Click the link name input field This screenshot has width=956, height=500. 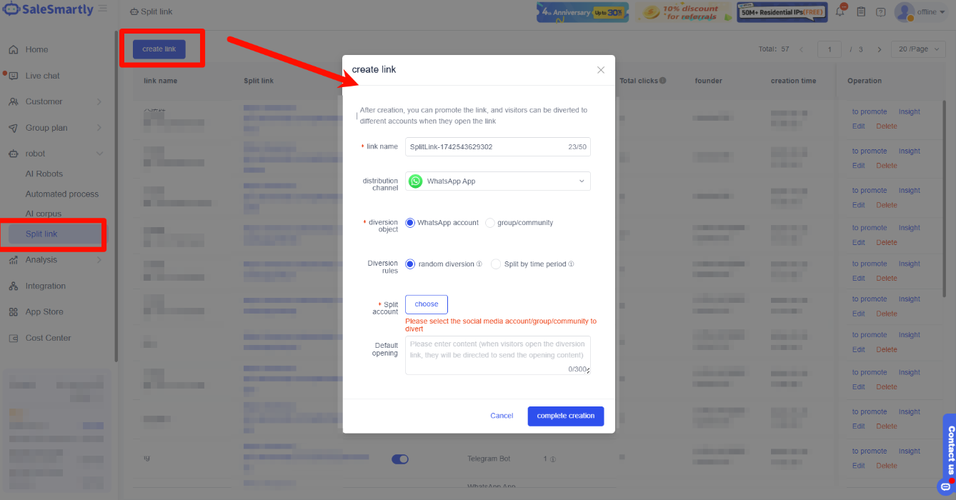(x=498, y=146)
